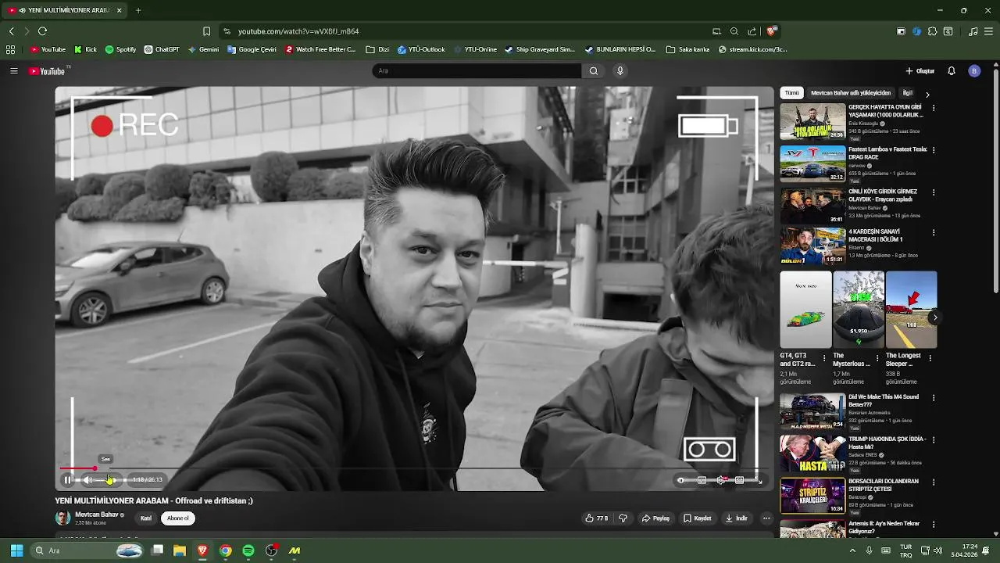Open options for ÇİNLİ KÖYE GİRDİK video
The height and width of the screenshot is (563, 1000).
[x=934, y=192]
